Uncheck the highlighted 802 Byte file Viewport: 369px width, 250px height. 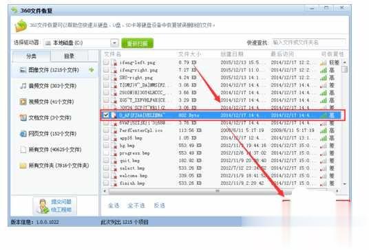tap(106, 115)
